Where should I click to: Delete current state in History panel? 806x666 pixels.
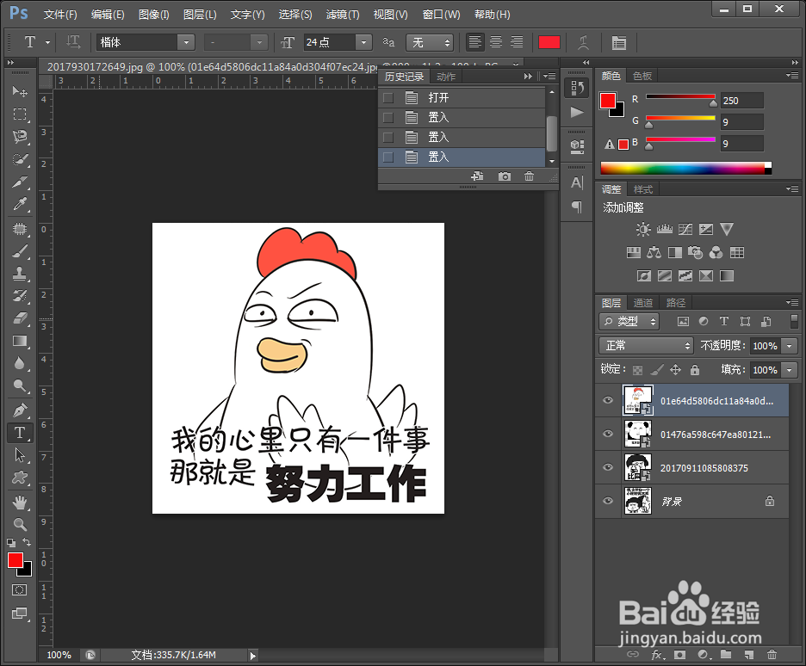coord(529,176)
